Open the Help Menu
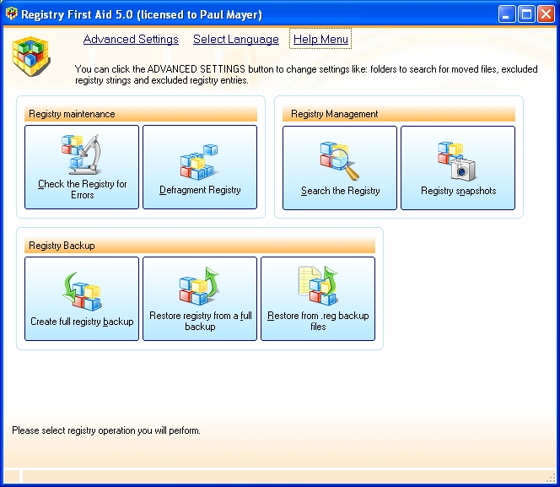The image size is (560, 487). click(x=320, y=40)
